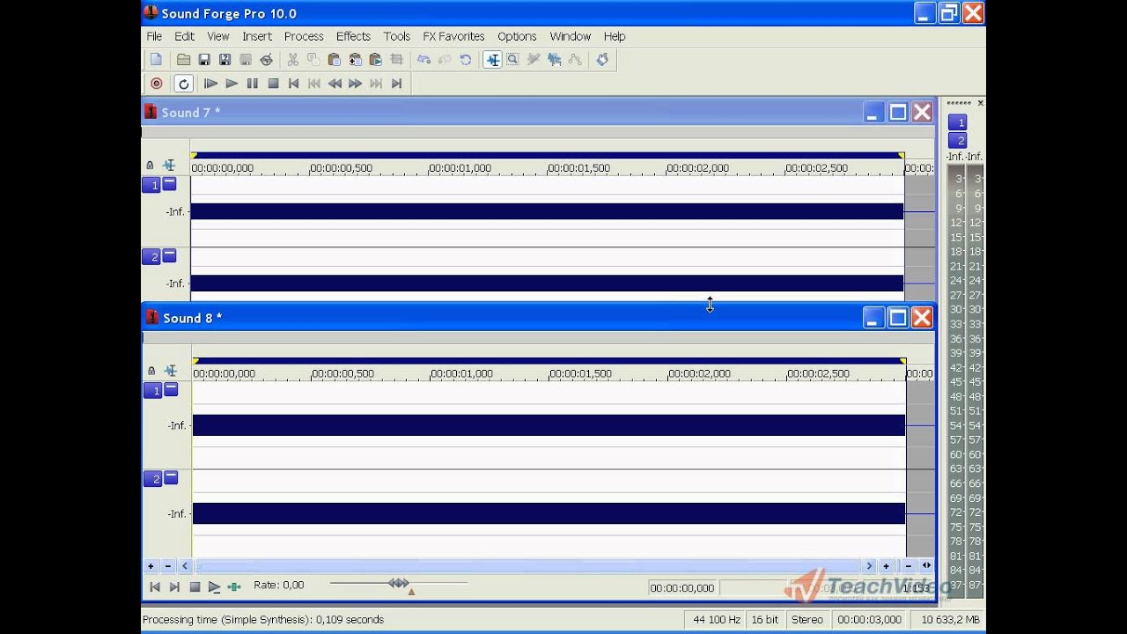1127x634 pixels.
Task: Click channel 2 button in meters panel
Action: pos(957,140)
